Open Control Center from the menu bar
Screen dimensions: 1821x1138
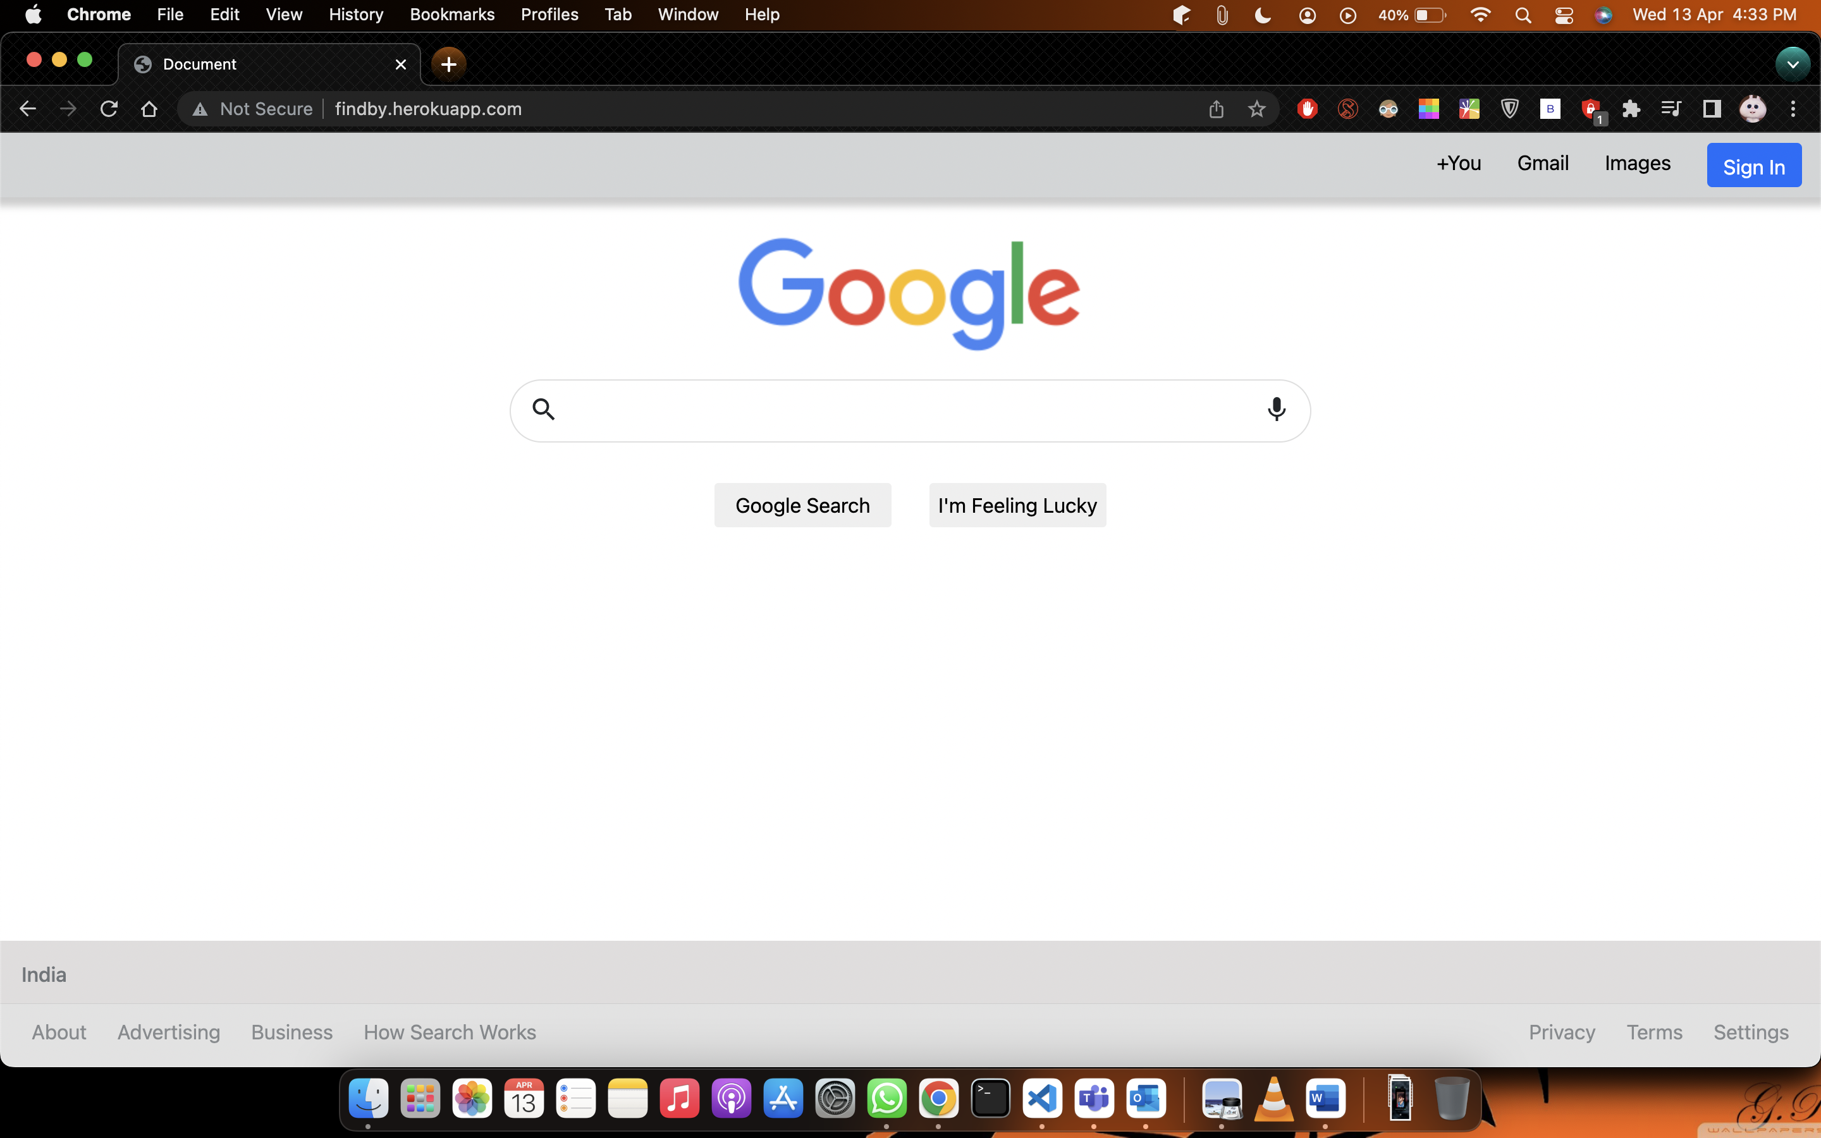coord(1564,15)
